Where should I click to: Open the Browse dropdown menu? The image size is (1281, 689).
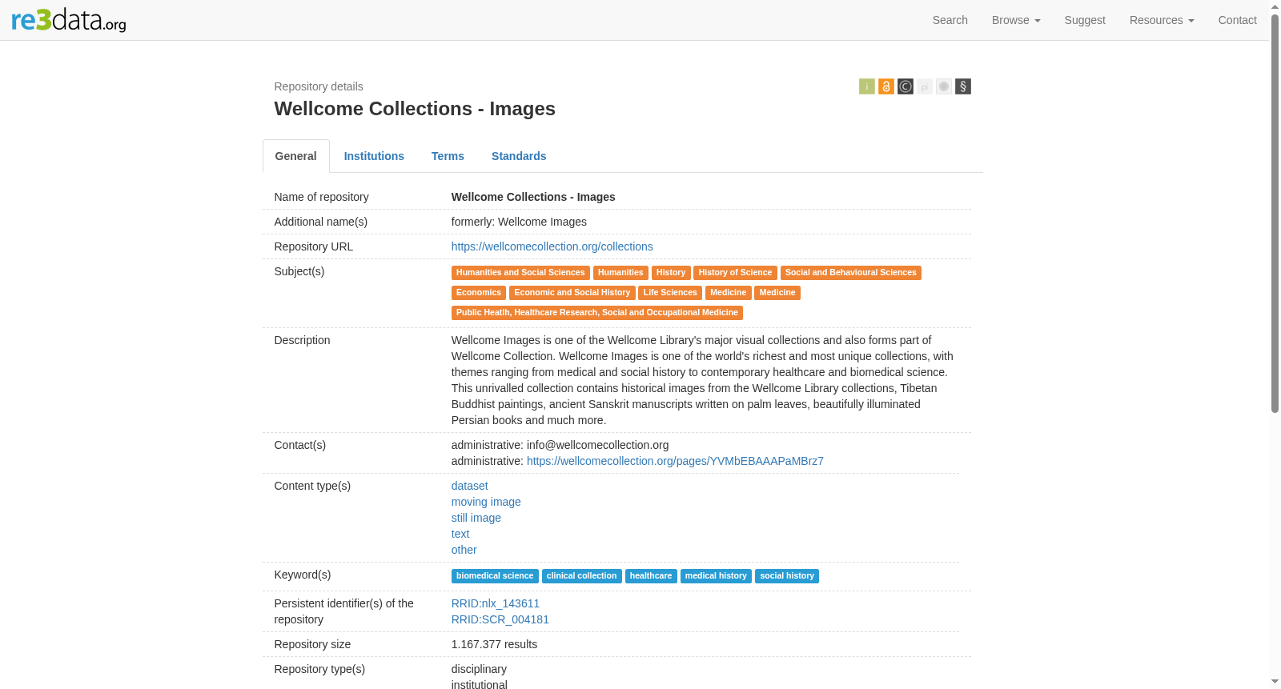point(1016,20)
